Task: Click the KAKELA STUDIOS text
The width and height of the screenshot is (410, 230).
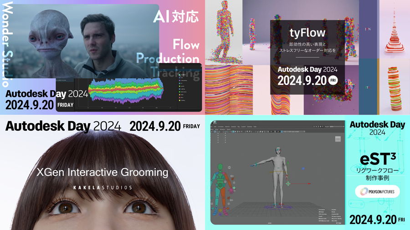Action: point(102,187)
